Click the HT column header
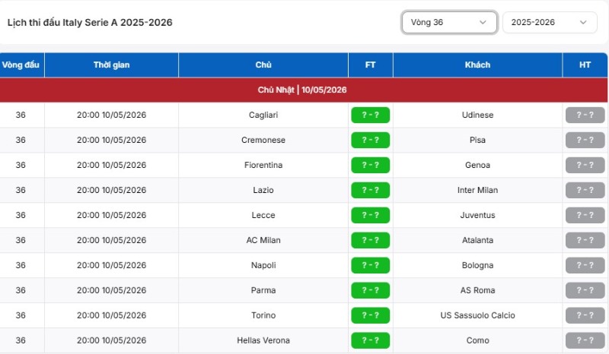Image resolution: width=609 pixels, height=354 pixels. pyautogui.click(x=585, y=65)
